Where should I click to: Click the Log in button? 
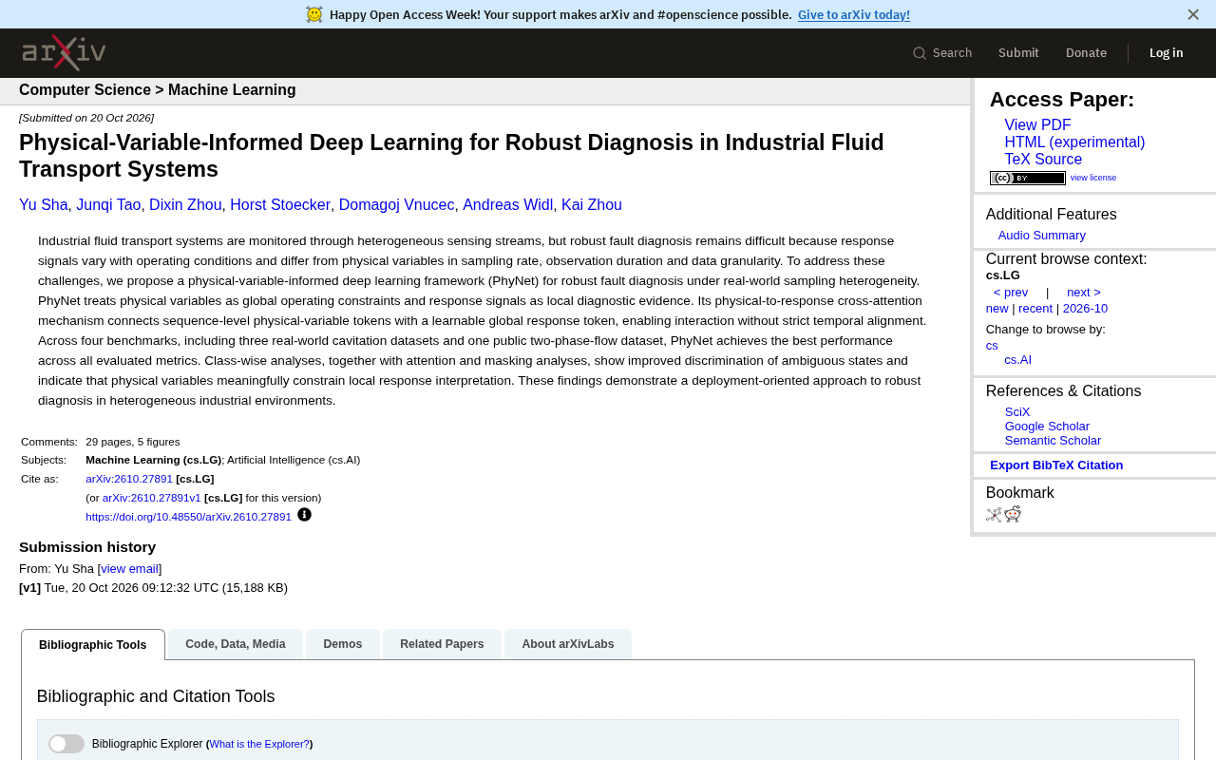click(x=1167, y=53)
